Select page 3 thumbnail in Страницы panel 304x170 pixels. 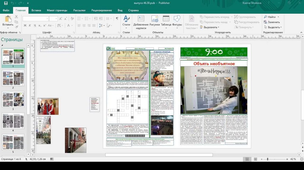tap(13, 99)
